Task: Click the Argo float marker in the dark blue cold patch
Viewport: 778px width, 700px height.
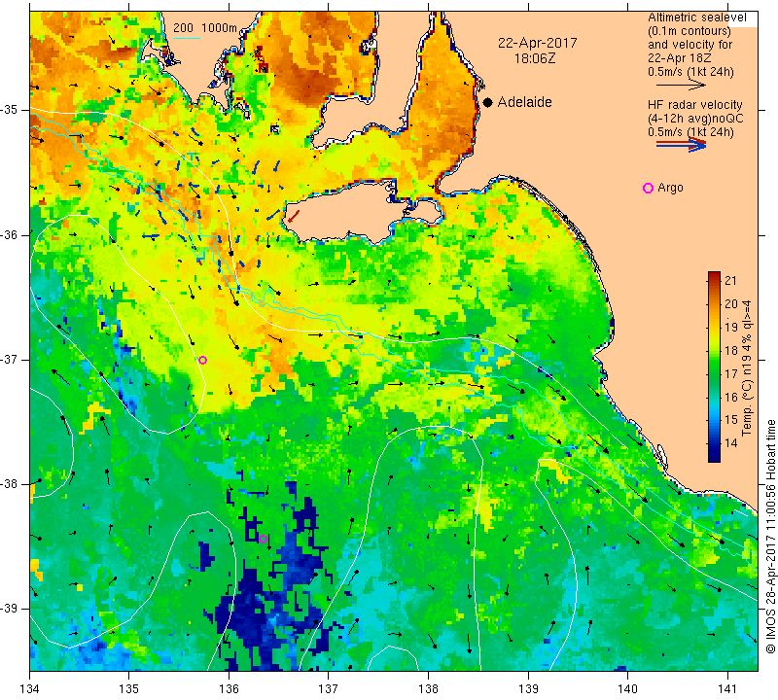Action: 264,540
